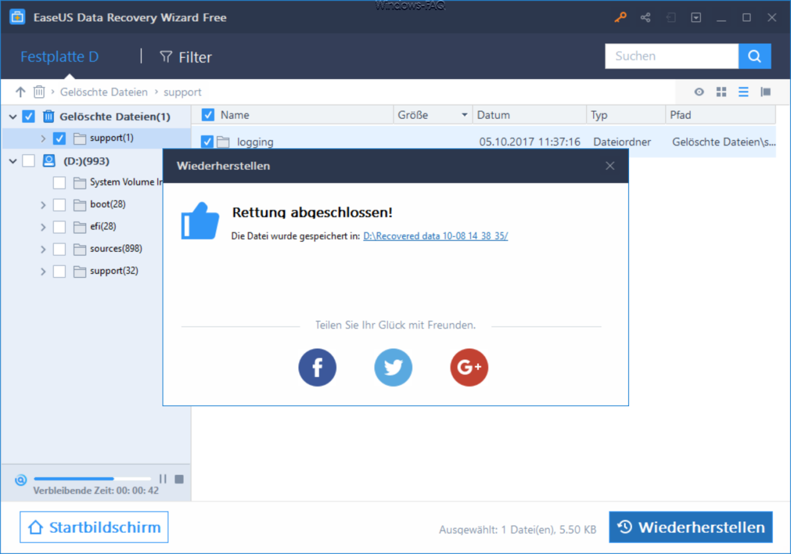Image resolution: width=791 pixels, height=554 pixels.
Task: Click the blue Wiederherstellen button
Action: [x=691, y=527]
